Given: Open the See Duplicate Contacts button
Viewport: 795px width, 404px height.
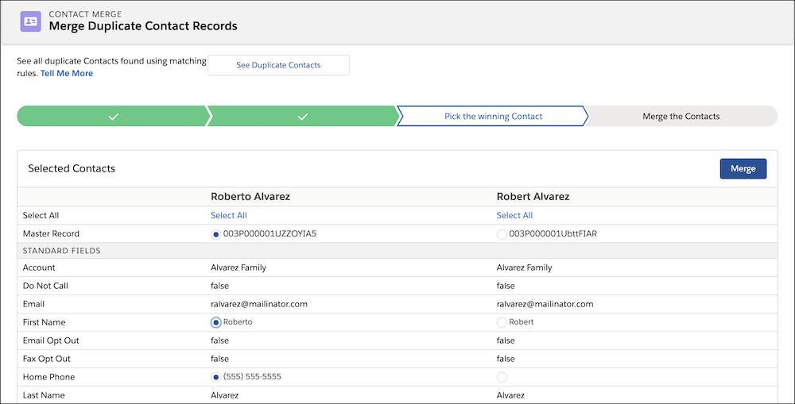Looking at the screenshot, I should (x=278, y=65).
